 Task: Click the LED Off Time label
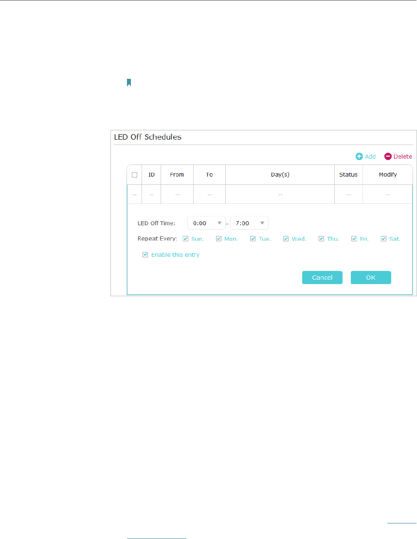click(156, 223)
